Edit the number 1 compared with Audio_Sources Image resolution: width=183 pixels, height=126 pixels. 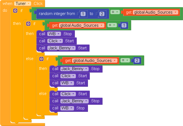(x=124, y=25)
